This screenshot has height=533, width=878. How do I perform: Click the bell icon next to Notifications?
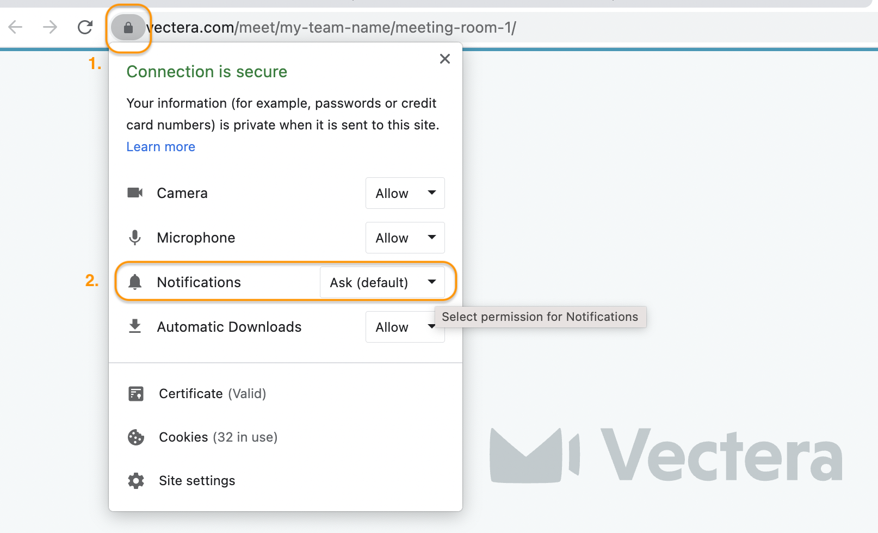coord(135,282)
